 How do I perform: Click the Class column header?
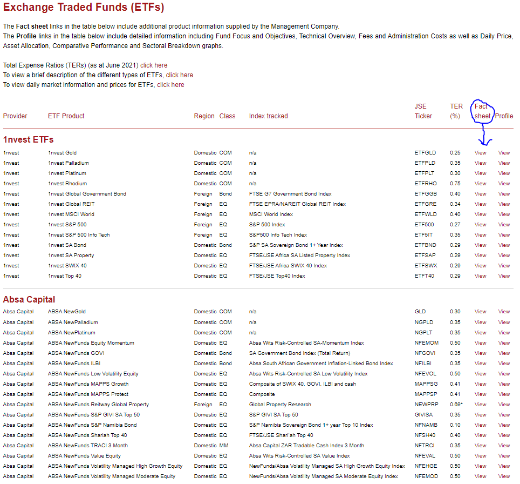click(x=227, y=116)
